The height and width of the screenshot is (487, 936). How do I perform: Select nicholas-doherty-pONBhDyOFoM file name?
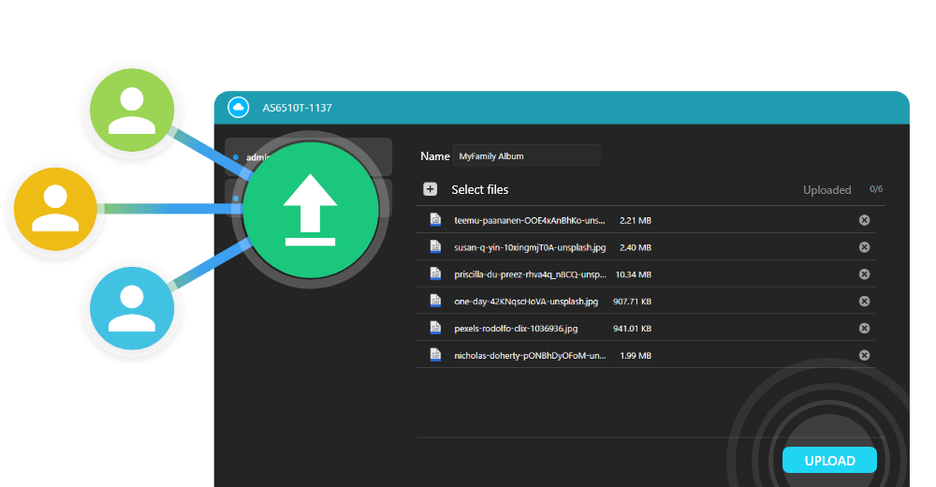coord(530,356)
